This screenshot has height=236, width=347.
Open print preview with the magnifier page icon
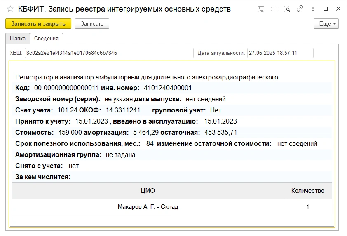287,9
